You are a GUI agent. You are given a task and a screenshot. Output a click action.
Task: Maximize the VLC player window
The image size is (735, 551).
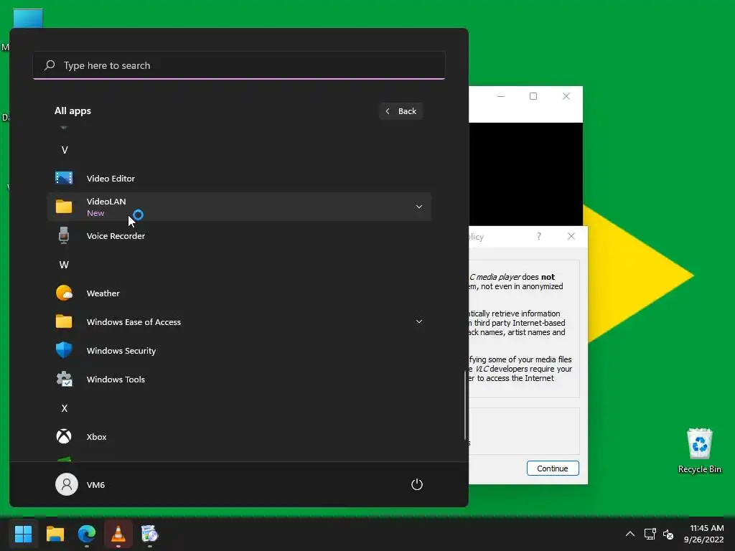(x=533, y=96)
